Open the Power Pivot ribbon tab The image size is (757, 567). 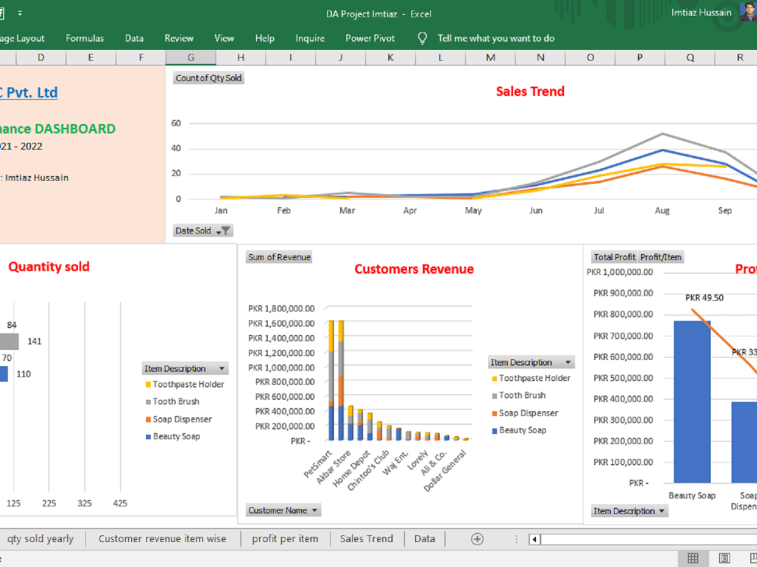click(x=369, y=38)
